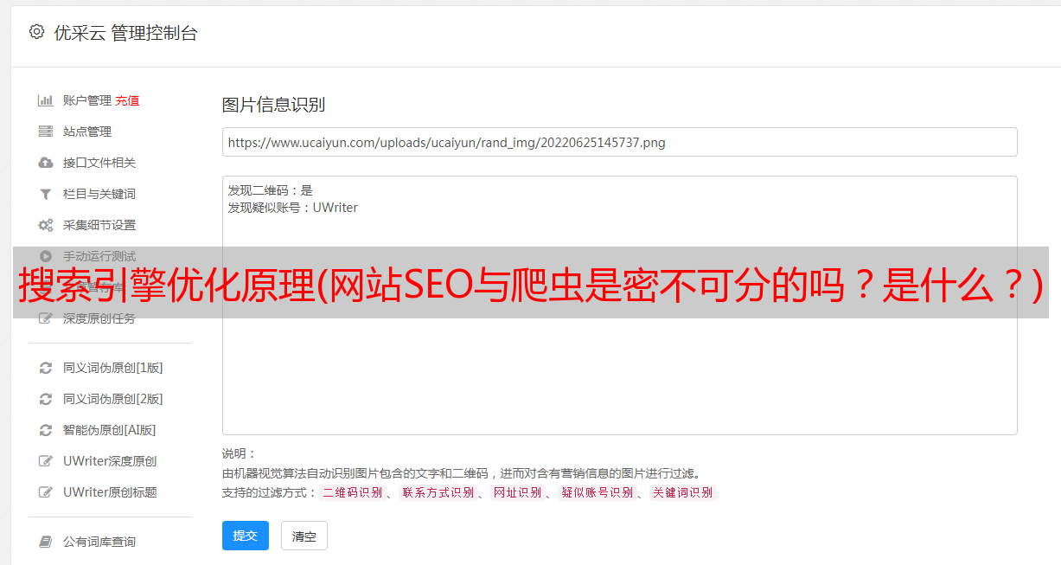Image resolution: width=1061 pixels, height=565 pixels.
Task: Open UWriter深度原创 in sidebar
Action: pos(110,461)
